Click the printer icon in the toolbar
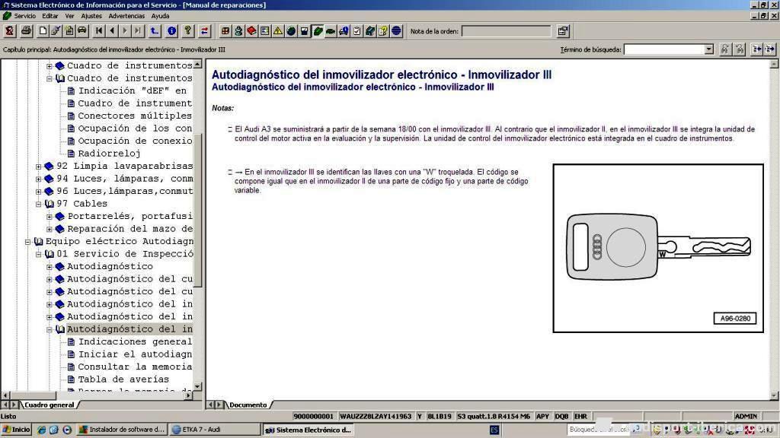The image size is (780, 438). 27,31
